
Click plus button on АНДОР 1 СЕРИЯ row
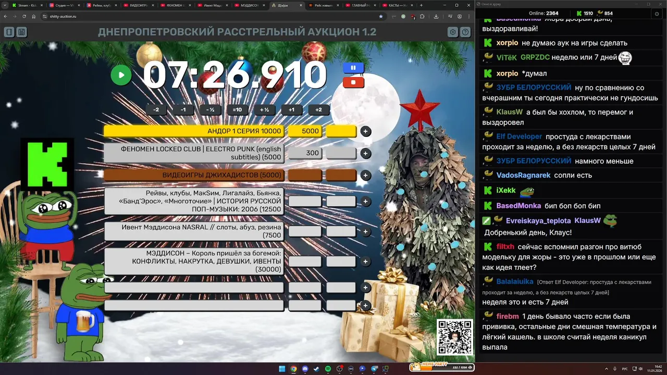click(x=366, y=131)
